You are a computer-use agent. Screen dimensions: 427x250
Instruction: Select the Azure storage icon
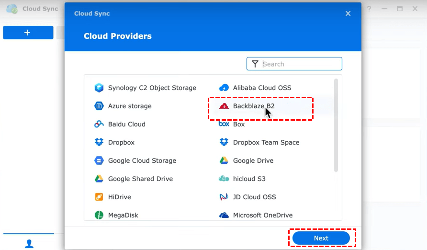pyautogui.click(x=99, y=106)
